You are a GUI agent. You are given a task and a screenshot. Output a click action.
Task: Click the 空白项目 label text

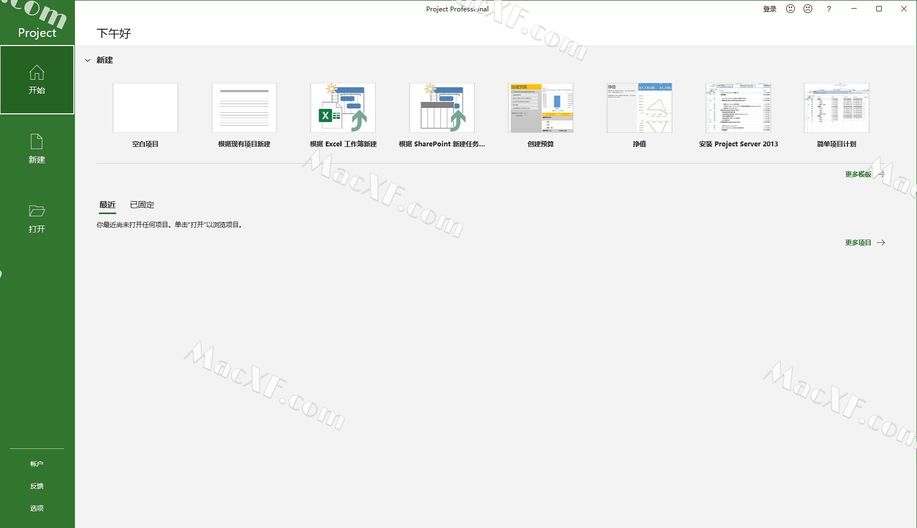click(146, 144)
